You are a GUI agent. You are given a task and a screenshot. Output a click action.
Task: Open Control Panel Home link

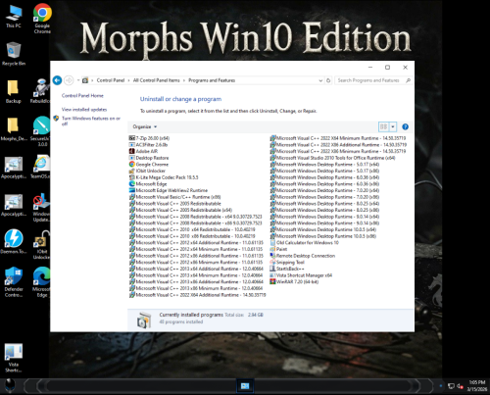tap(82, 96)
